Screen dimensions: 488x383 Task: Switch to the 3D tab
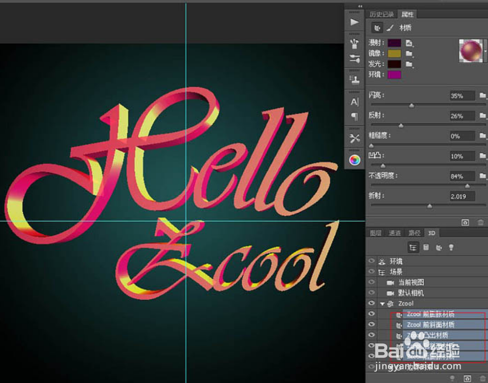[432, 233]
